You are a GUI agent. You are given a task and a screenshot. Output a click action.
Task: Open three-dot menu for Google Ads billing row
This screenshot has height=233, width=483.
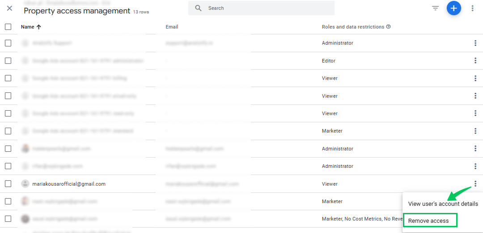click(x=475, y=79)
